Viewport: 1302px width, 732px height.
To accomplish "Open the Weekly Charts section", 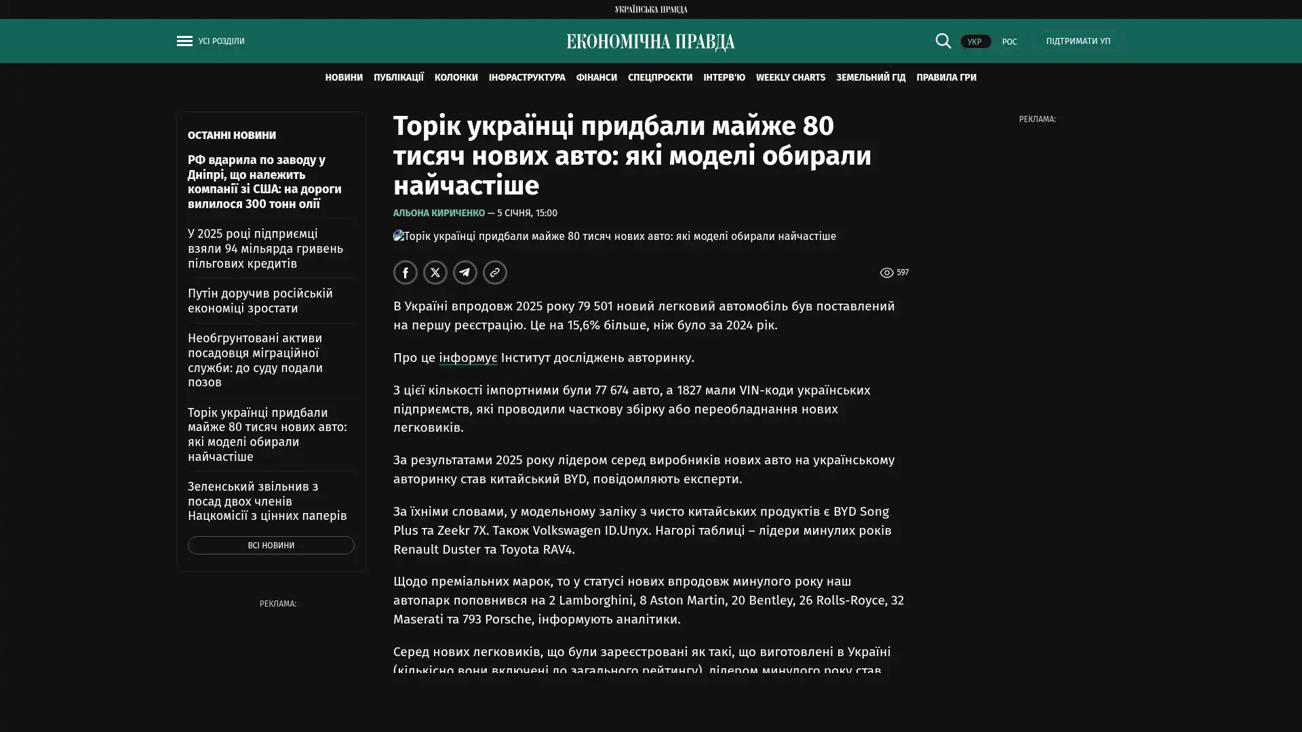I will [x=790, y=77].
